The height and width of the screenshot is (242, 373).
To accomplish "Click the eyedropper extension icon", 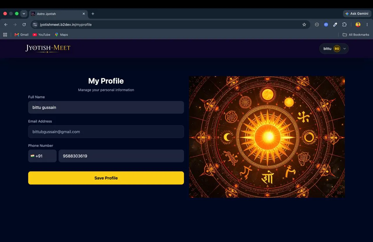I will click(x=335, y=25).
